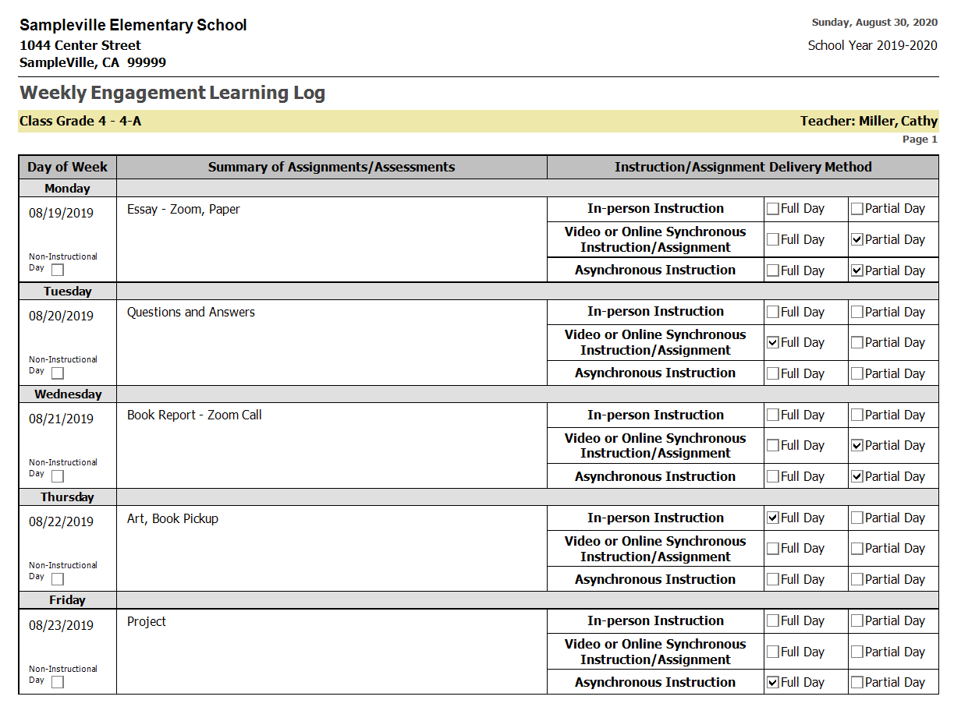Check Friday In-person Instruction Full Day box
The height and width of the screenshot is (707, 954).
[x=773, y=621]
